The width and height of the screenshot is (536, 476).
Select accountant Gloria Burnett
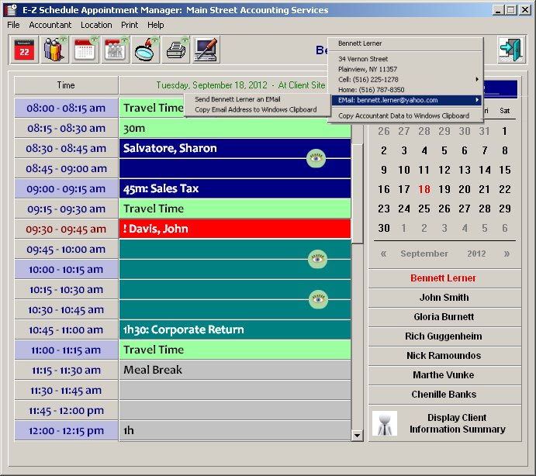point(444,317)
